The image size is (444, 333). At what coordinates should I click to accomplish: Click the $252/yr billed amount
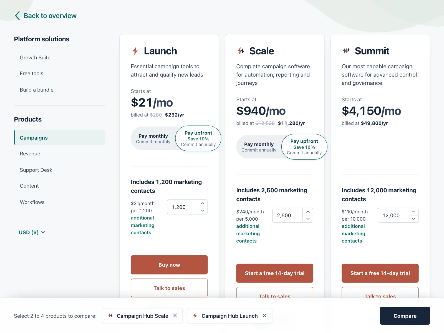pyautogui.click(x=175, y=115)
